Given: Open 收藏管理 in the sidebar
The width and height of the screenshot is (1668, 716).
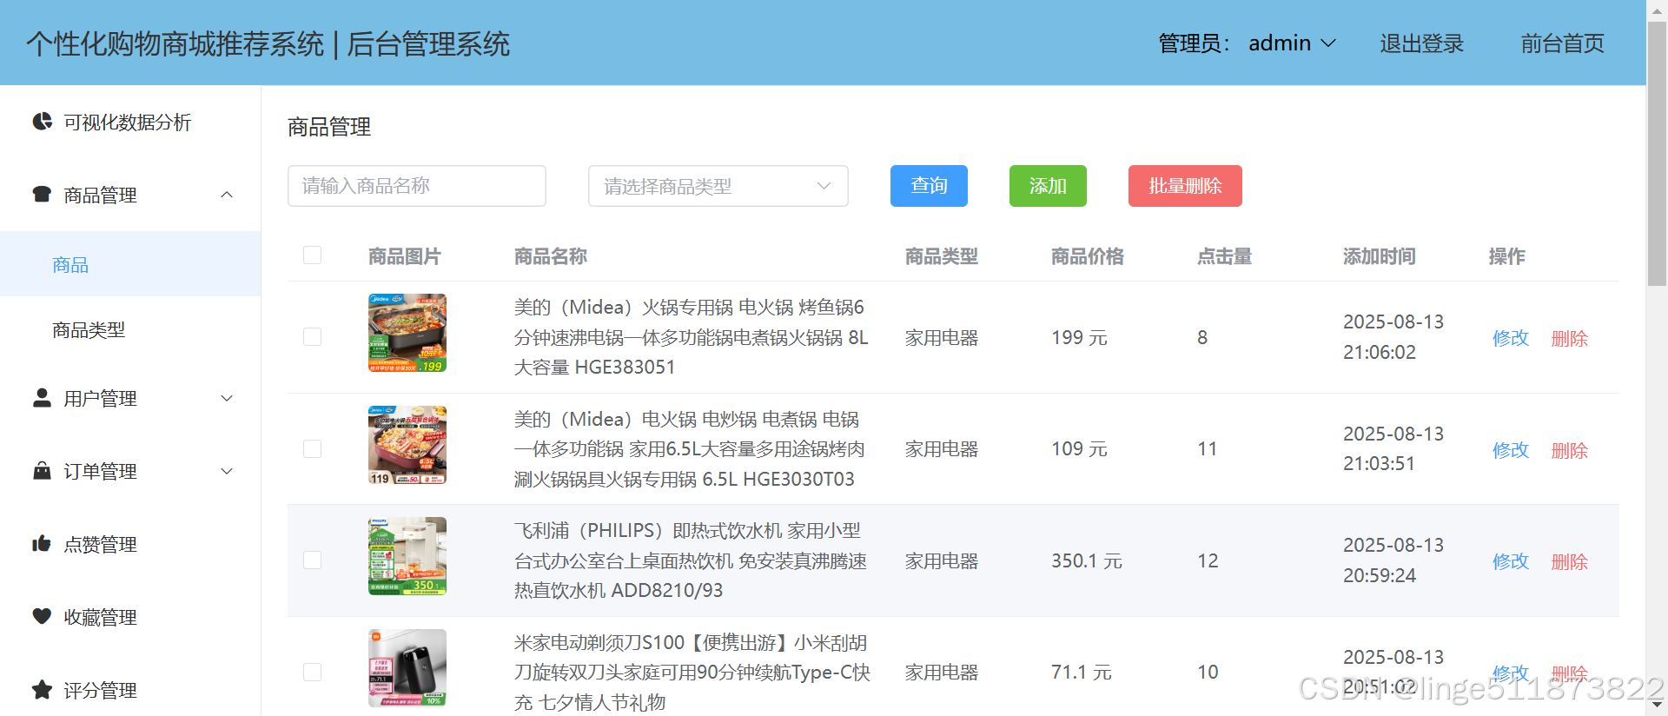Looking at the screenshot, I should coord(130,617).
